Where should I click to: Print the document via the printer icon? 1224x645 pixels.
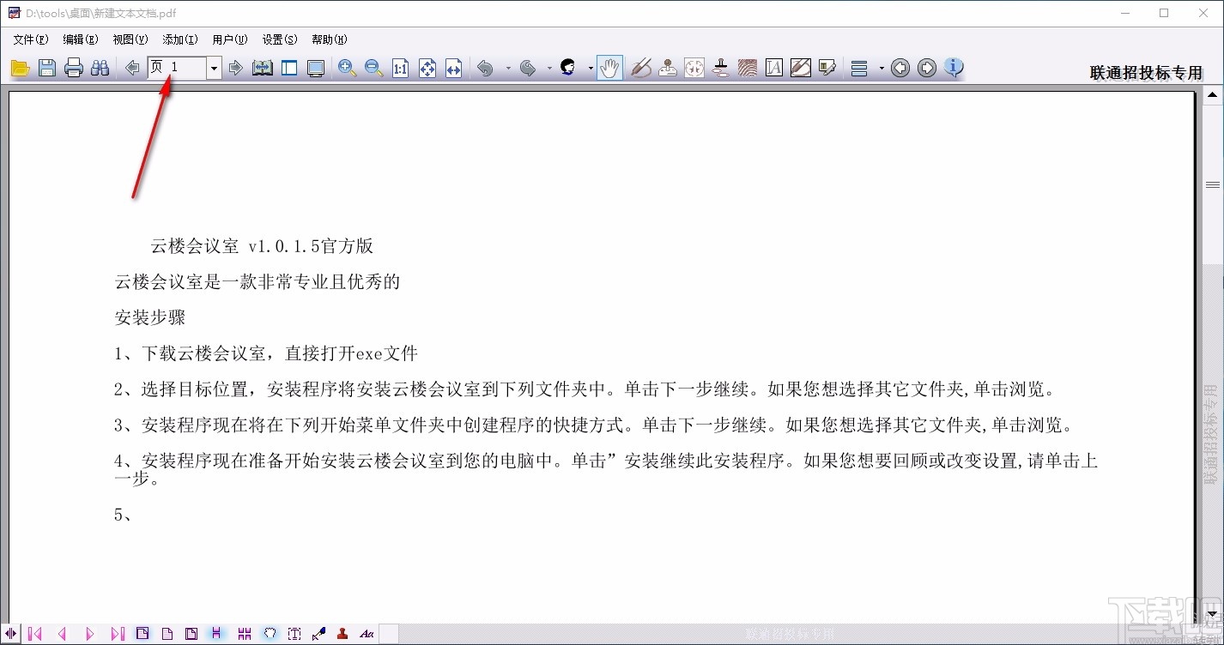[74, 69]
